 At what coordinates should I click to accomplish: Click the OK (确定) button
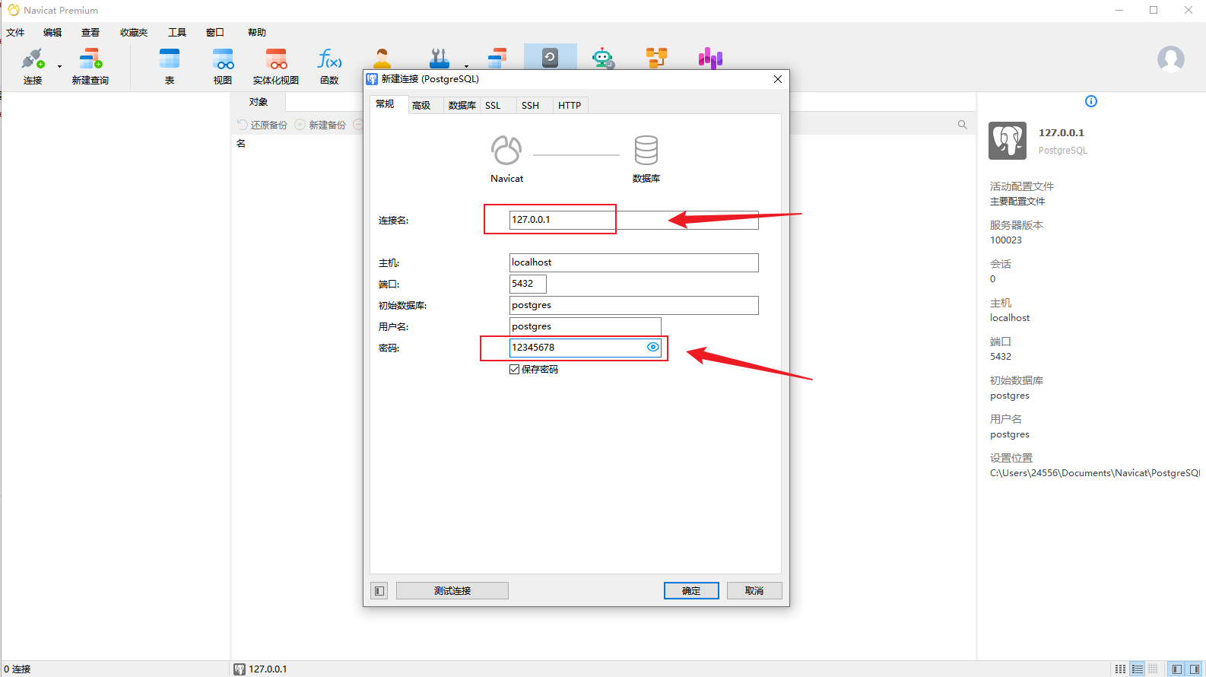690,591
